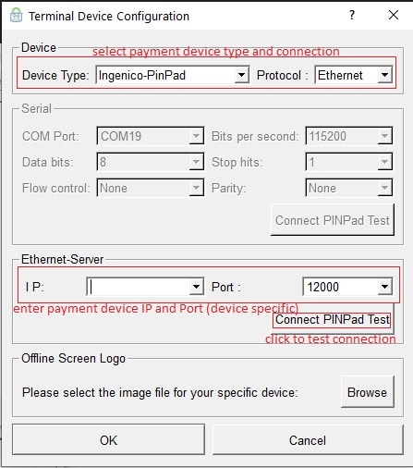
Task: Expand the Port dropdown arrow
Action: point(384,287)
